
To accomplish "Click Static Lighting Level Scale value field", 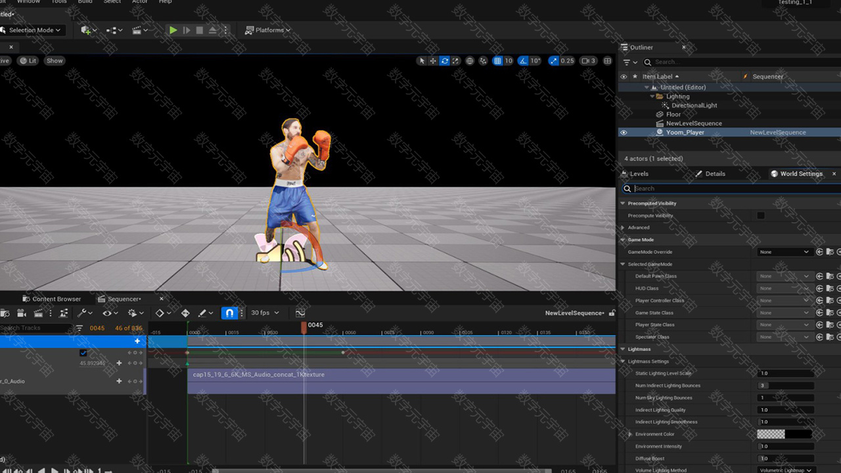I will pyautogui.click(x=785, y=373).
